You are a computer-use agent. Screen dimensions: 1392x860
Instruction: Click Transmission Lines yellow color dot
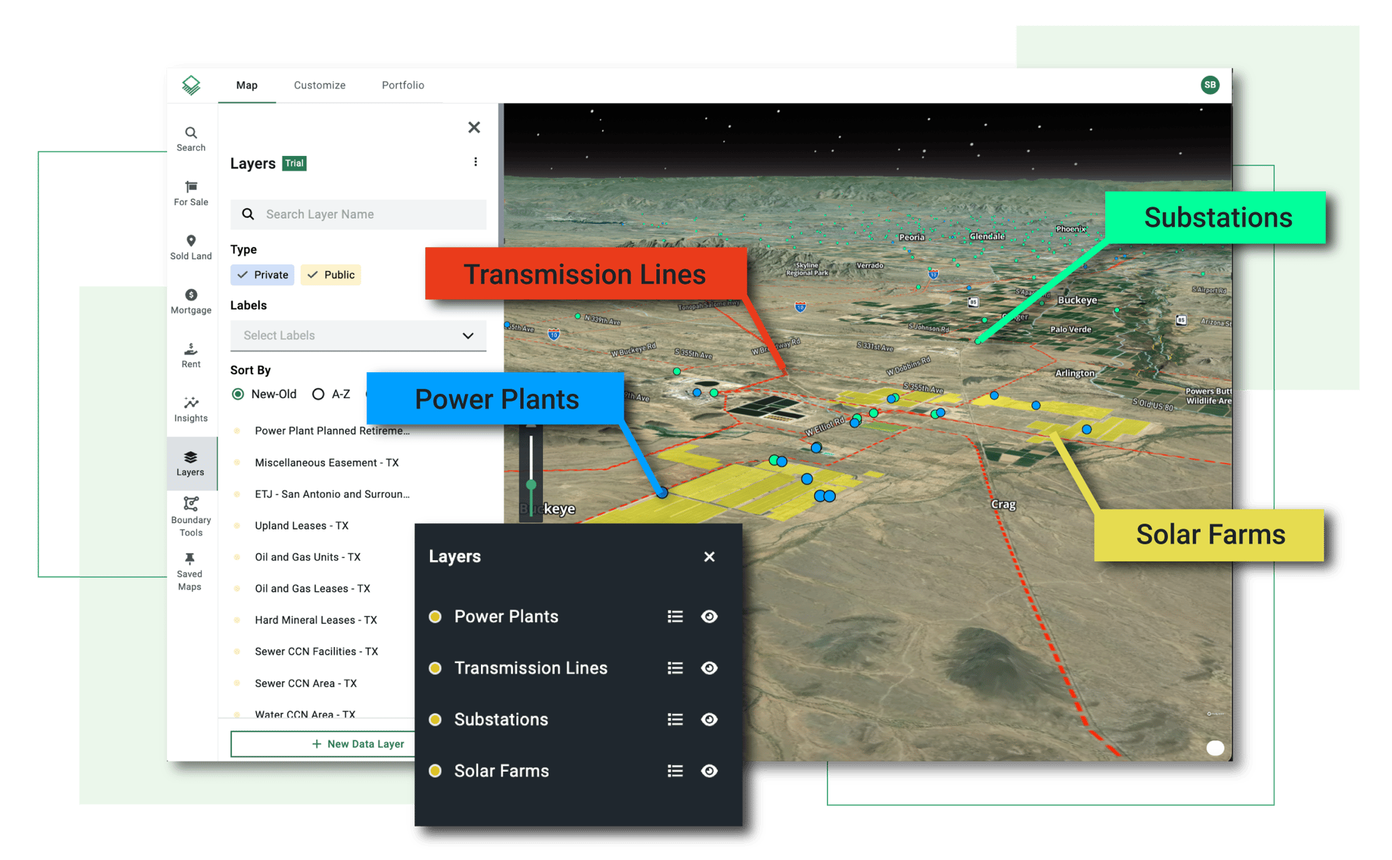(x=435, y=668)
